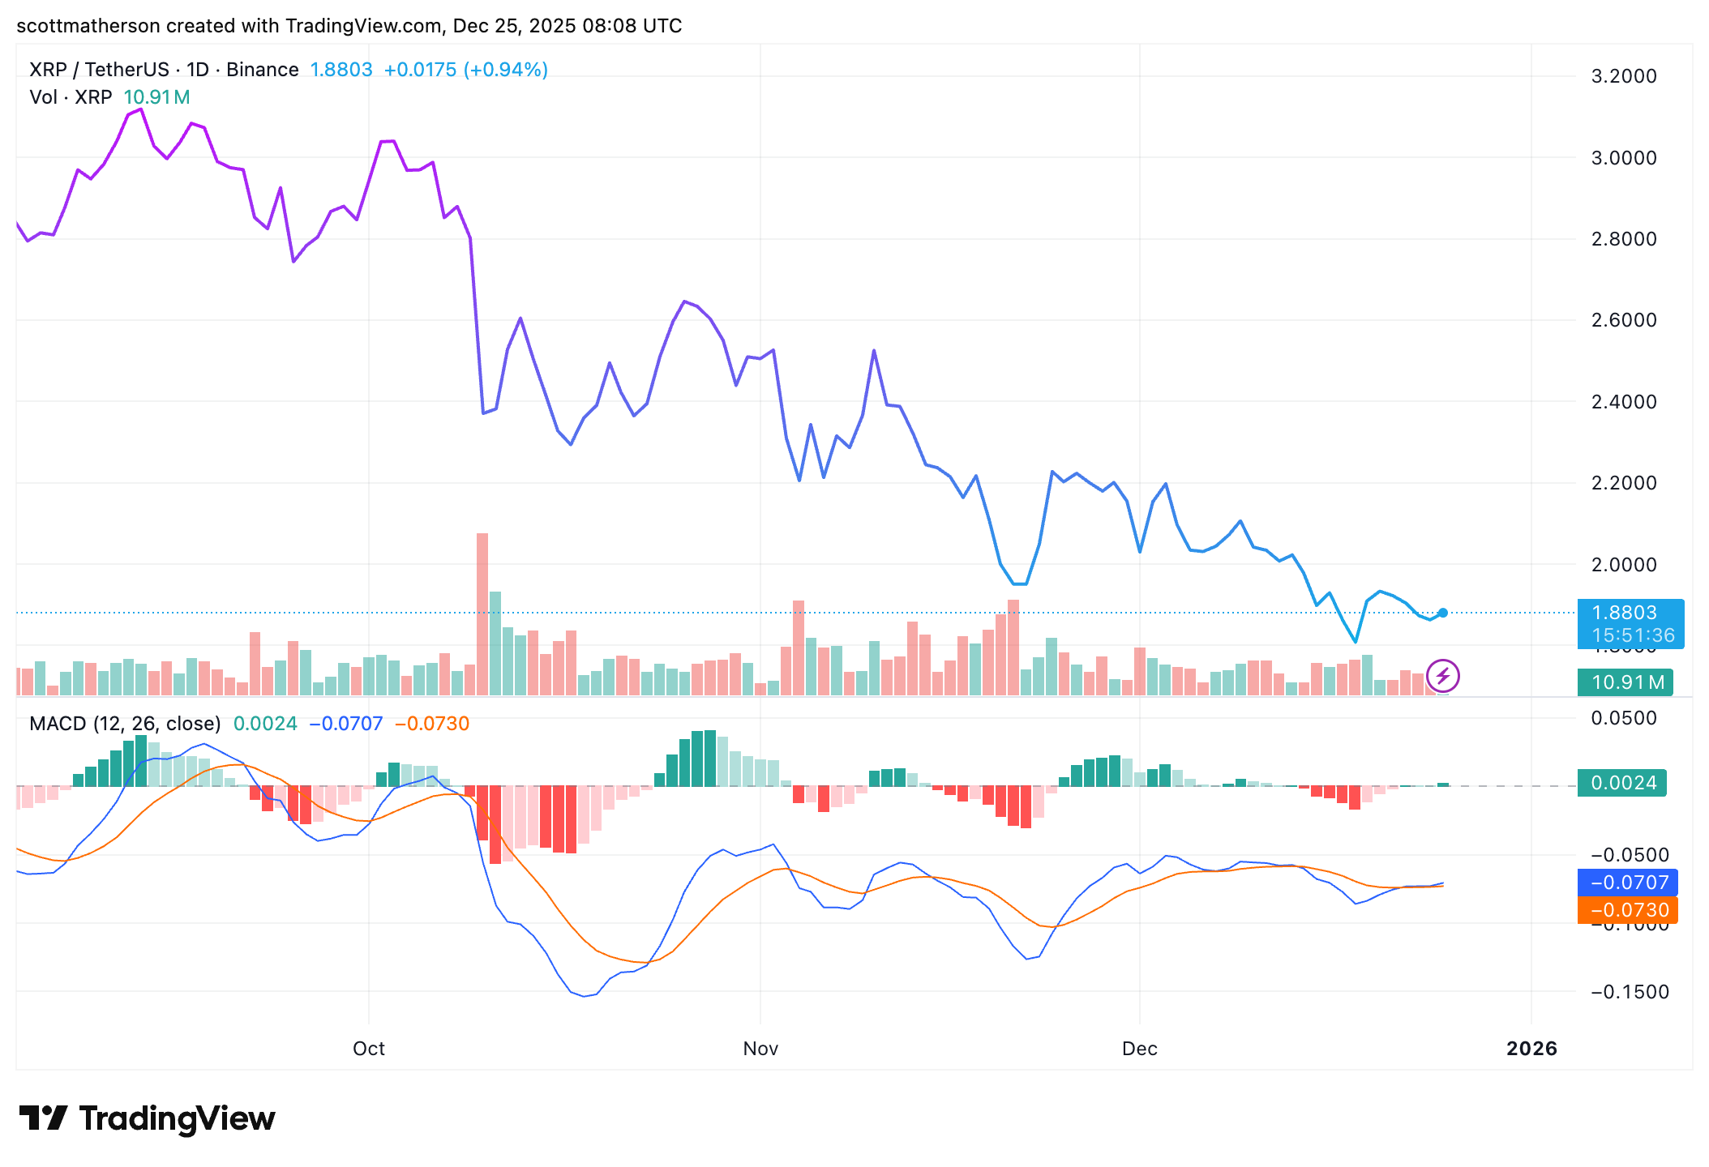1709x1167 pixels.
Task: Select the Binance exchange label
Action: coord(261,70)
